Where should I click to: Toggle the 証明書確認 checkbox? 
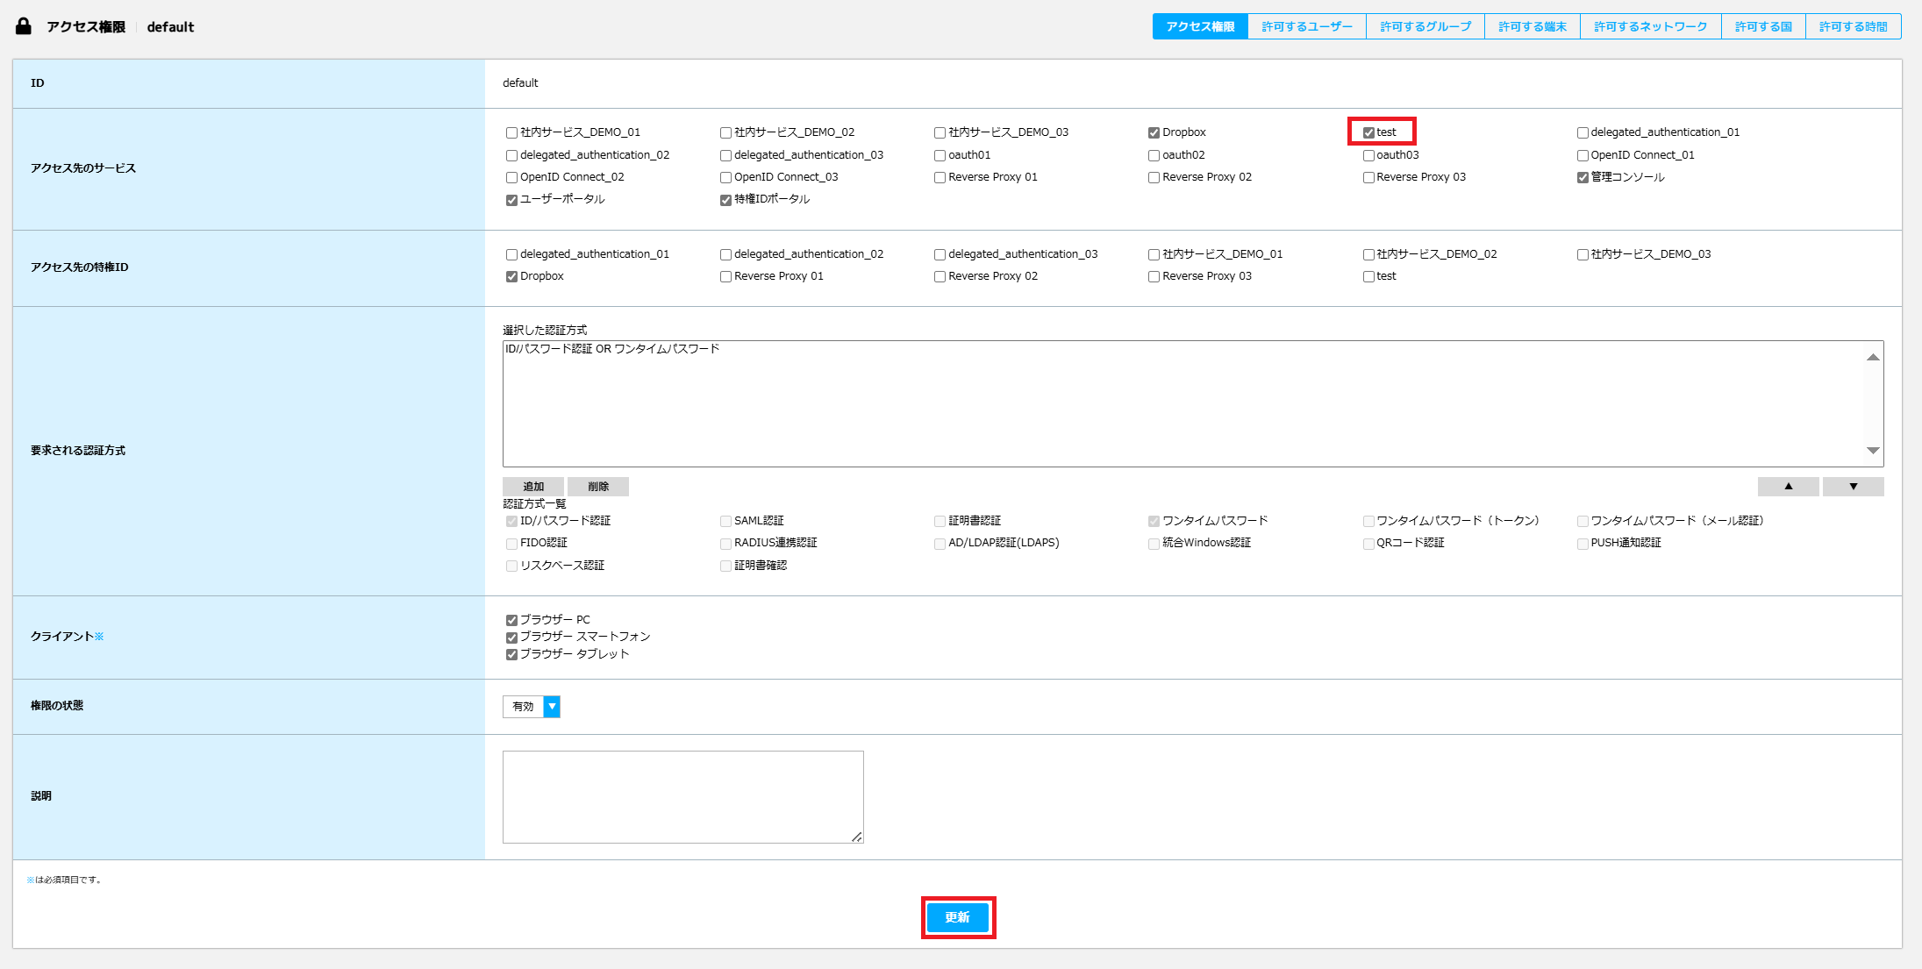(x=725, y=566)
